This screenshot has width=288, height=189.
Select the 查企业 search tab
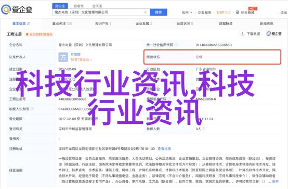pos(60,6)
